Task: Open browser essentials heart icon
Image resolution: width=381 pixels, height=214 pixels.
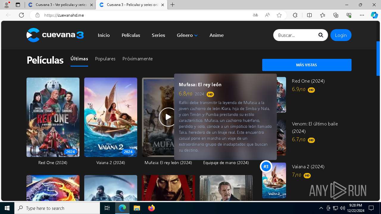Action: 349,15
